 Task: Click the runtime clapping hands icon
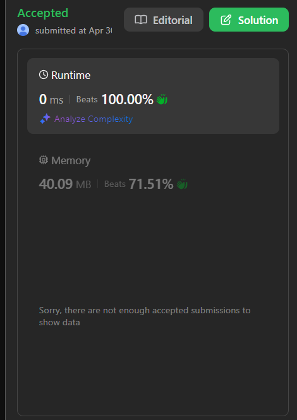tap(162, 99)
